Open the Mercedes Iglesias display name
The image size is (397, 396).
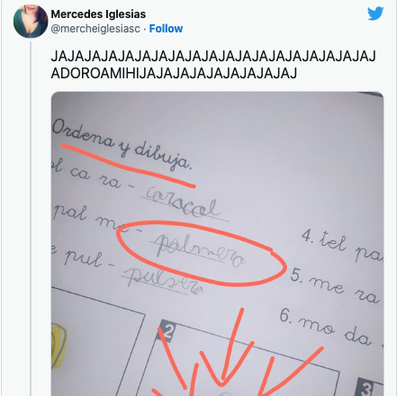click(98, 14)
